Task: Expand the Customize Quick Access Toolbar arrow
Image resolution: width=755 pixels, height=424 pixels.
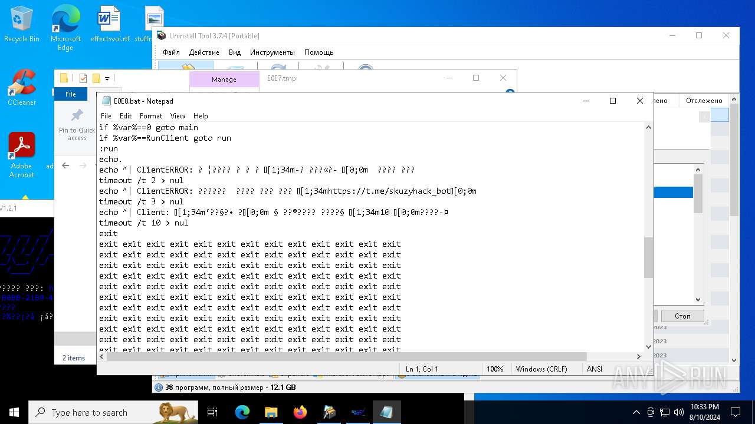Action: 107,78
